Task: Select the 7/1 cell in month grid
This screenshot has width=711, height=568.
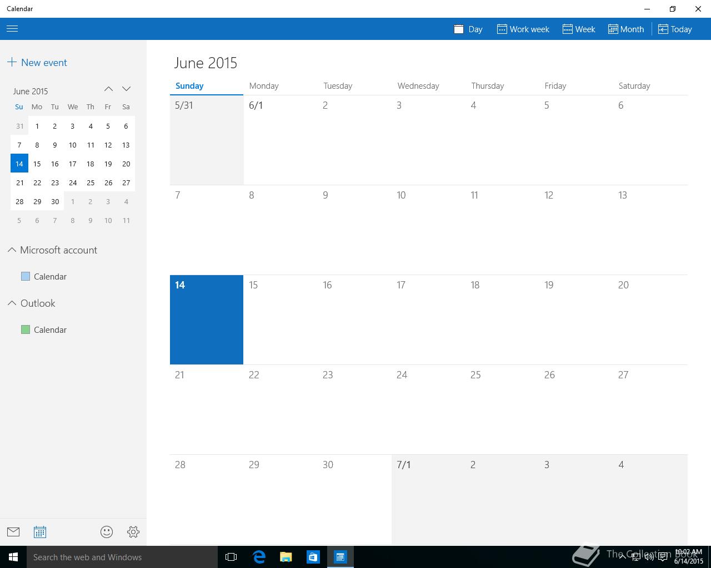Action: (428, 499)
